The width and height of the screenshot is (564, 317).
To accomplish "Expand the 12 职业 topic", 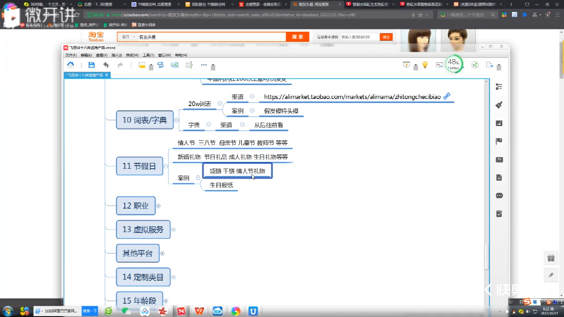I will coord(158,206).
